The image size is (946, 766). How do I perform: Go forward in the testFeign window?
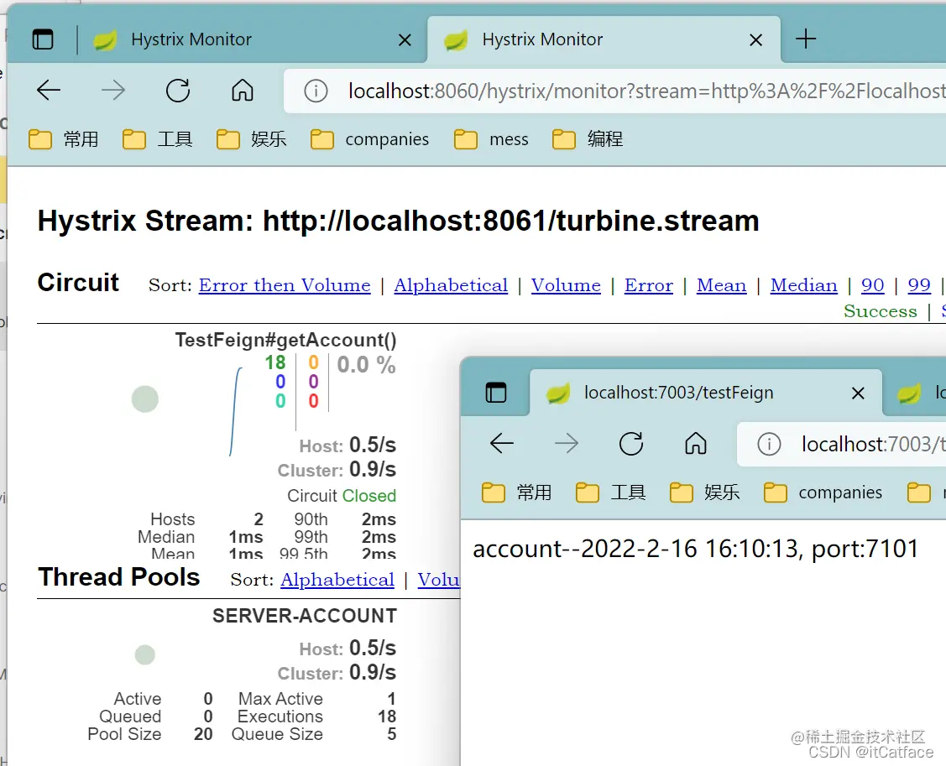(x=566, y=444)
